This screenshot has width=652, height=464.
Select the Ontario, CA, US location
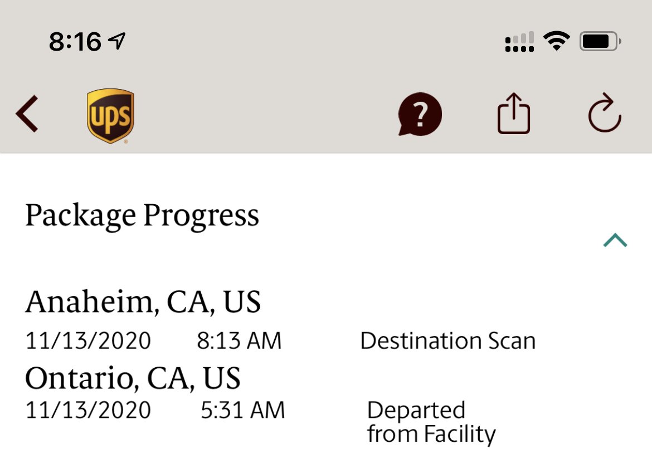(133, 378)
